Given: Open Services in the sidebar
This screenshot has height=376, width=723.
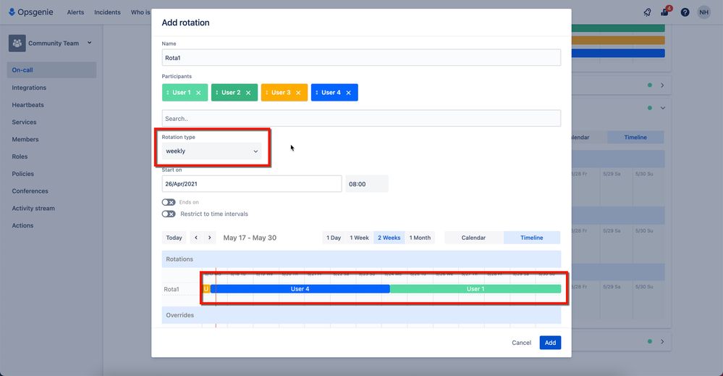Looking at the screenshot, I should [24, 122].
